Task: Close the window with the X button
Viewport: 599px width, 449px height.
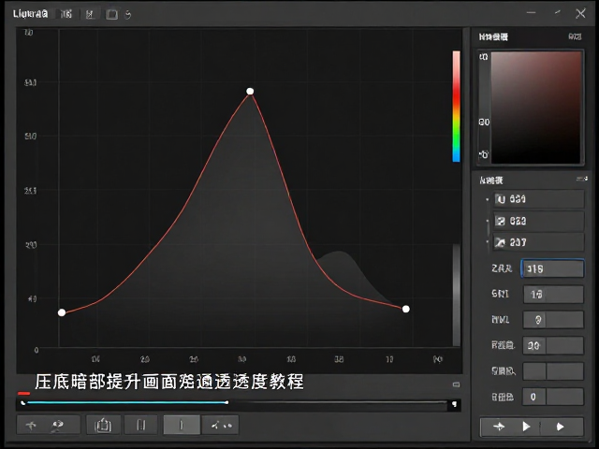Action: click(580, 14)
